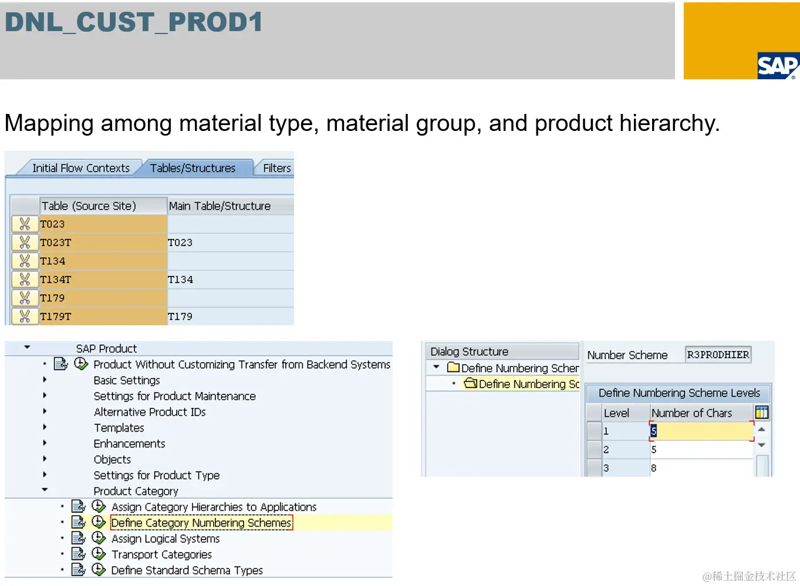Click Number of Chars field for Level 2
This screenshot has height=586, width=800.
[701, 449]
